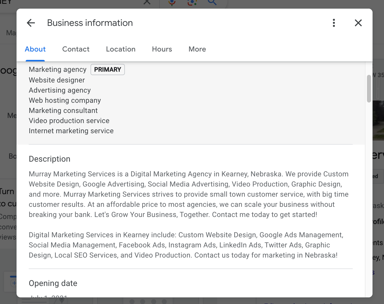This screenshot has width=384, height=304.
Task: Select the Marketing consultant category
Action: point(63,111)
